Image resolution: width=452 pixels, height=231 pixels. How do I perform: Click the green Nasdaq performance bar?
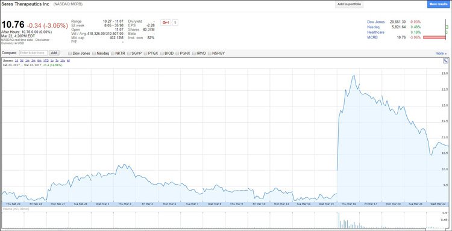point(447,27)
